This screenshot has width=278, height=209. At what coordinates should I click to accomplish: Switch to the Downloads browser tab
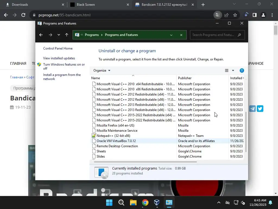(x=34, y=5)
